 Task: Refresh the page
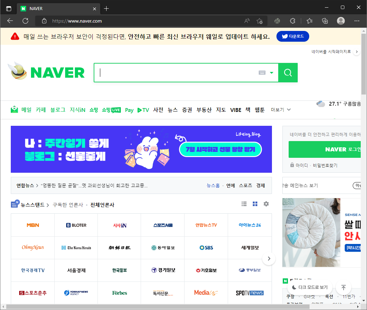tap(25, 21)
